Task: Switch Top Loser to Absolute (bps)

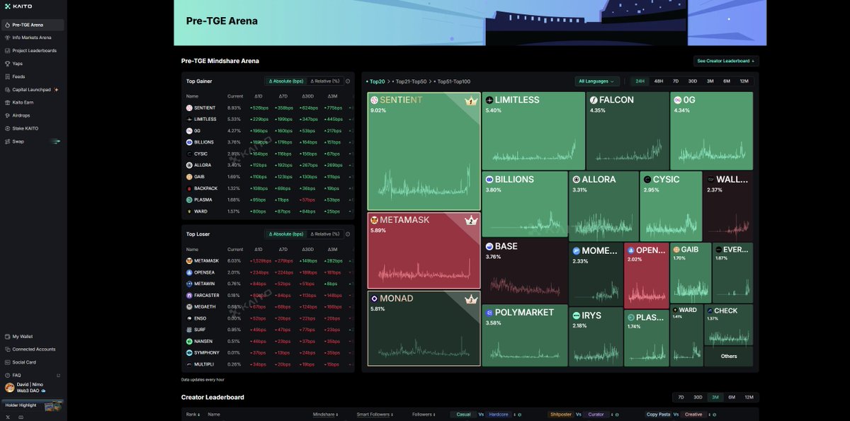Action: click(285, 234)
